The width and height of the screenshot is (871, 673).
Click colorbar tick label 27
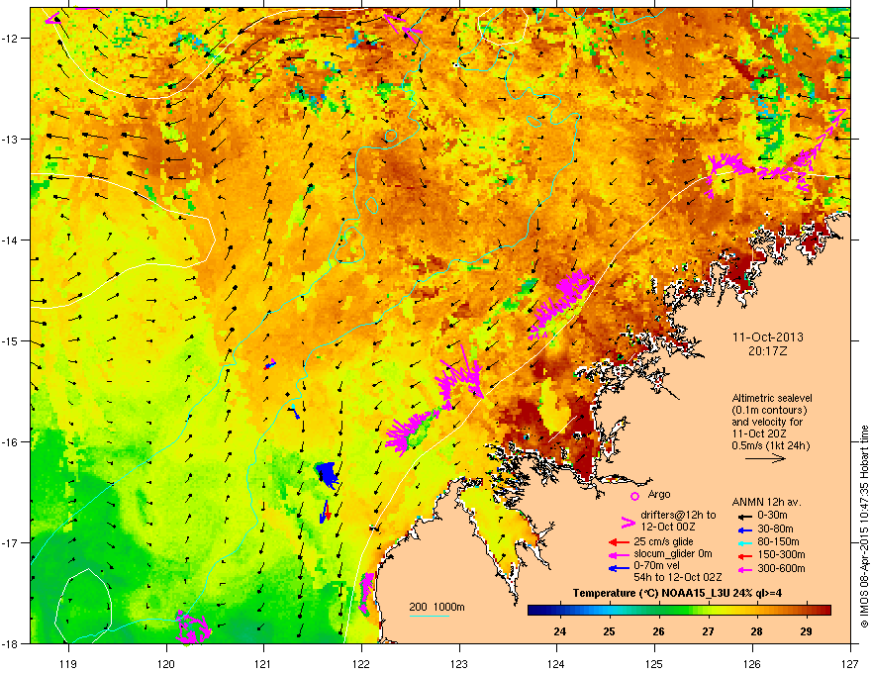(x=708, y=631)
